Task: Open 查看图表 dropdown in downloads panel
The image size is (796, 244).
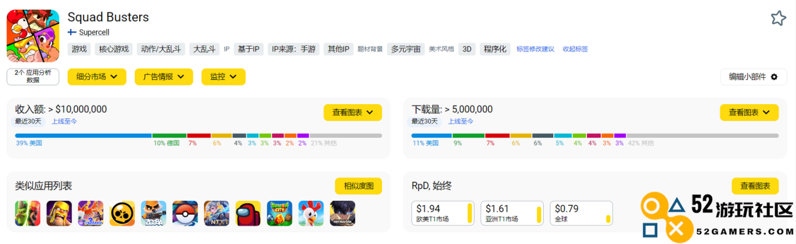Action: (x=749, y=112)
